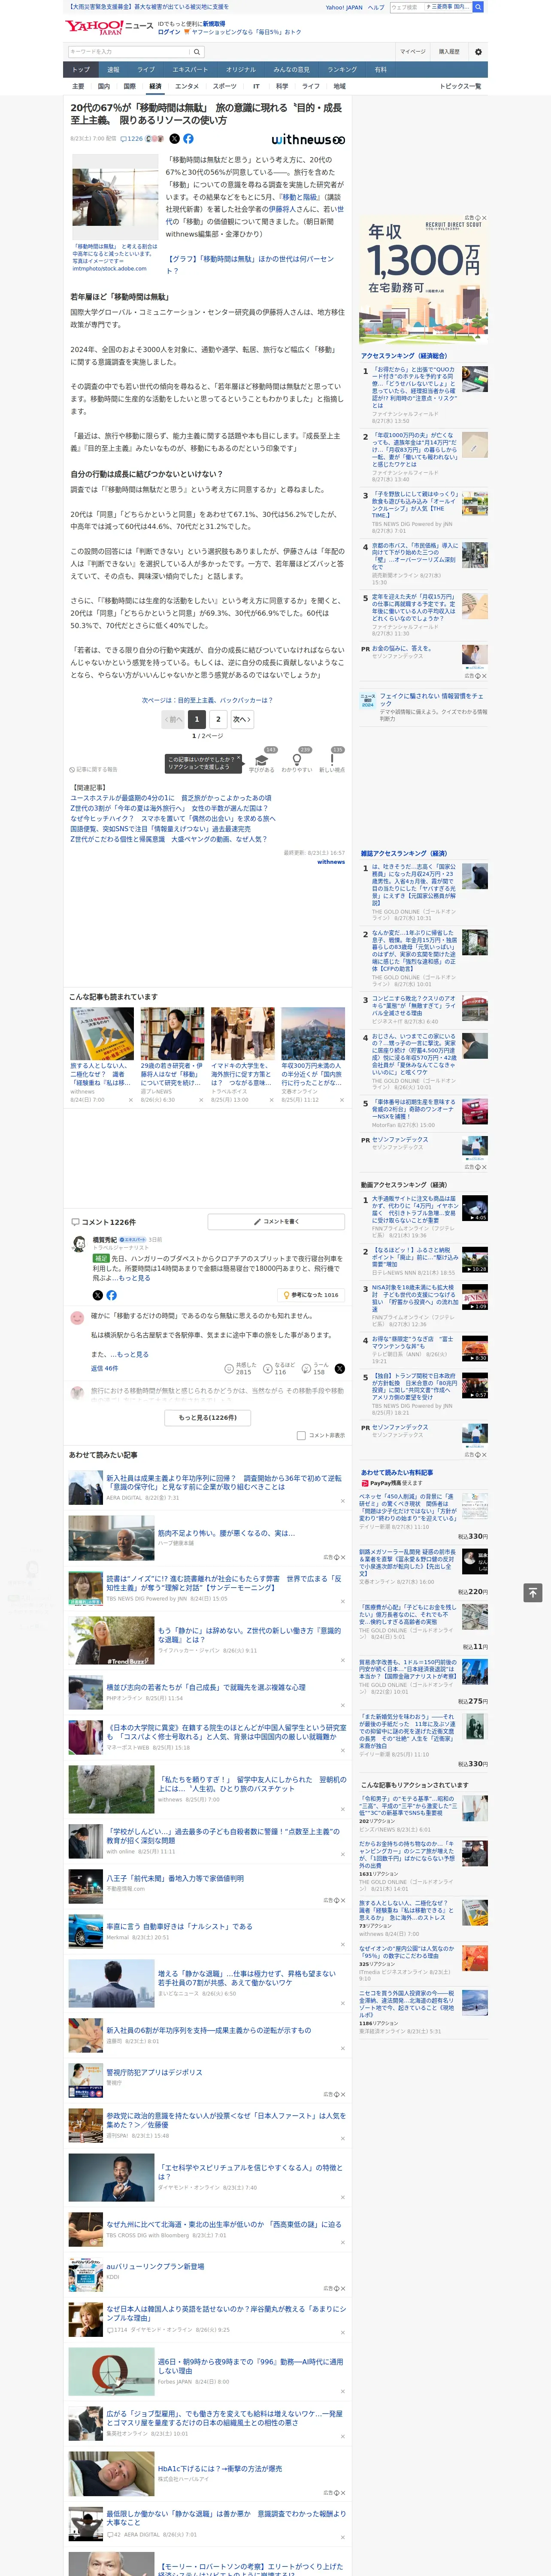
Task: Click the magnifier button beside the keyword field
Action: (x=197, y=52)
